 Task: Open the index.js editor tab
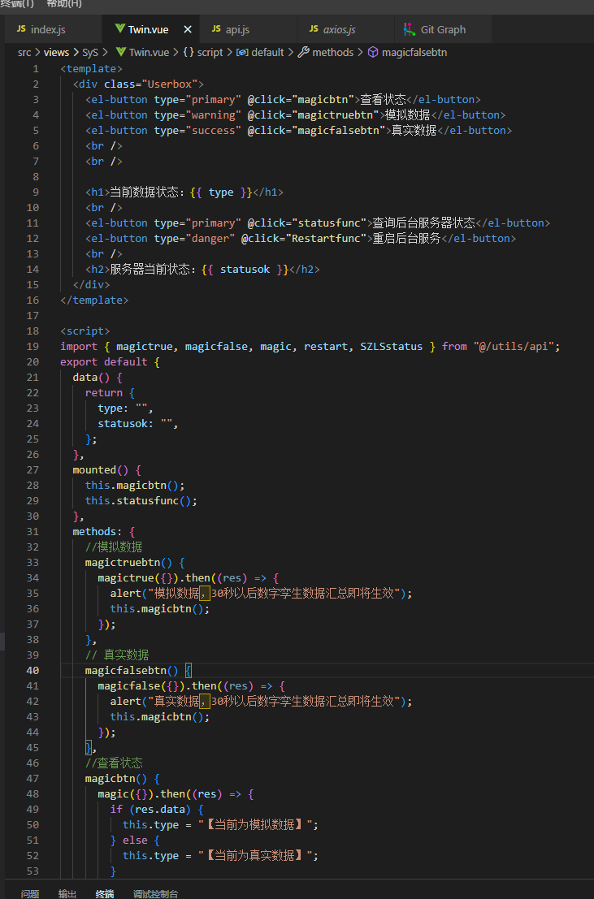(x=53, y=29)
